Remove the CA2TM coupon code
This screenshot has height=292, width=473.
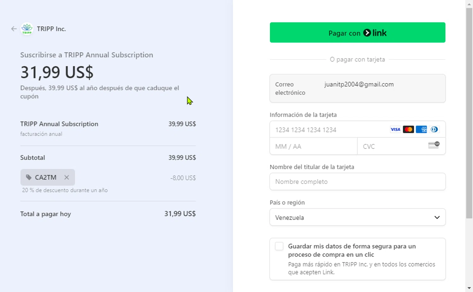pyautogui.click(x=67, y=177)
